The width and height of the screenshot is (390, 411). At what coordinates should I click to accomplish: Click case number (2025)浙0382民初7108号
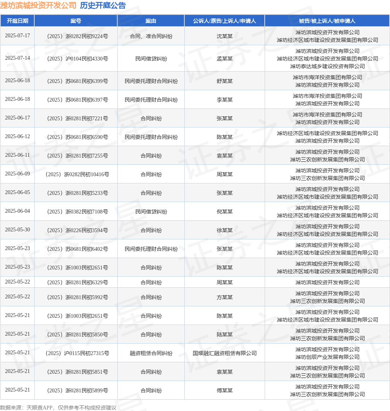click(77, 212)
